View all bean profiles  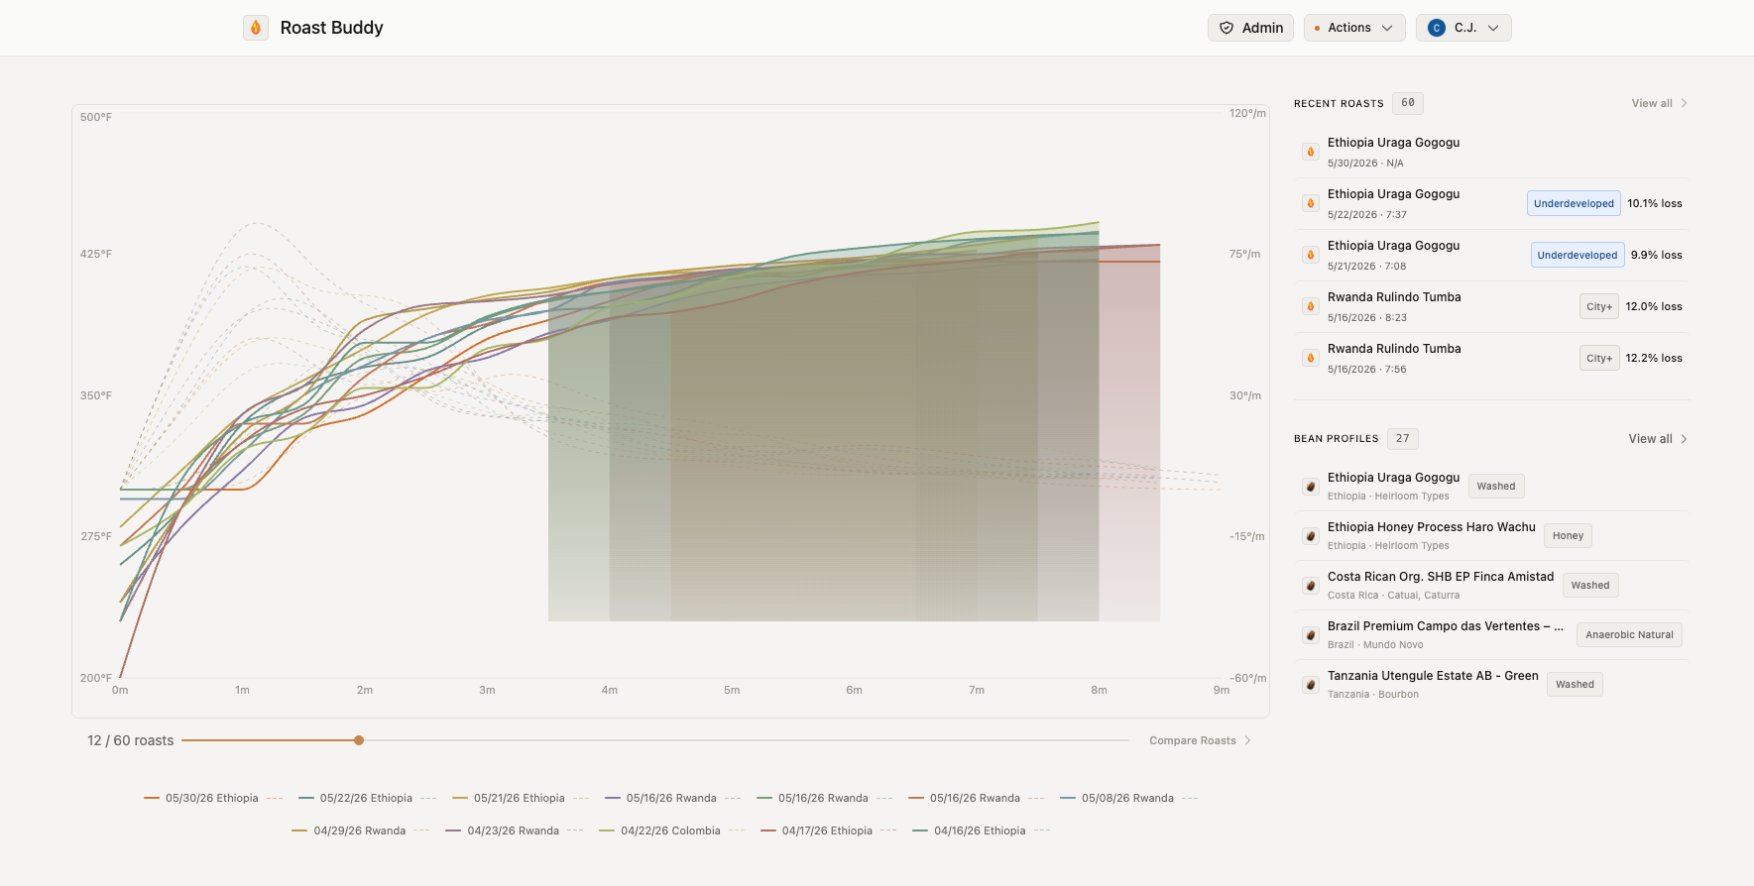(x=1658, y=439)
